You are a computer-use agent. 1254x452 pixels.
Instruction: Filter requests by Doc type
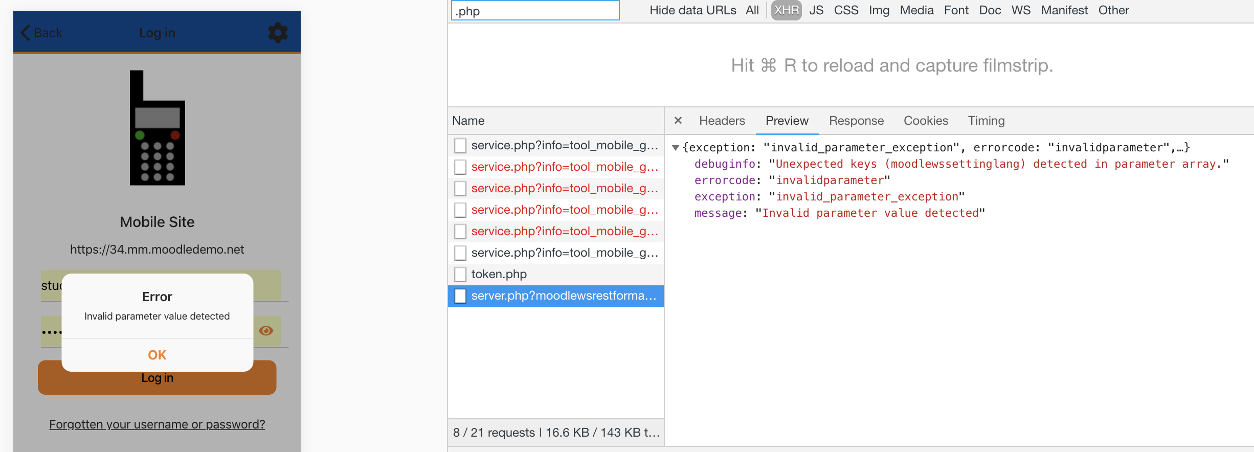990,10
